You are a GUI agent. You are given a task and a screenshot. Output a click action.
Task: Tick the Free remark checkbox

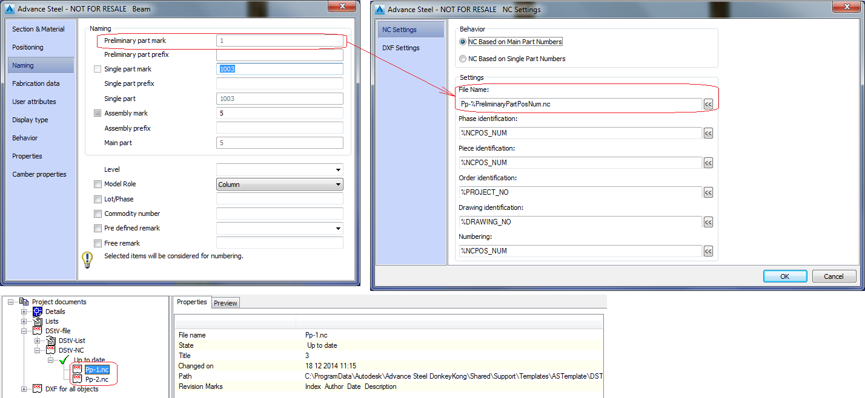pyautogui.click(x=98, y=243)
